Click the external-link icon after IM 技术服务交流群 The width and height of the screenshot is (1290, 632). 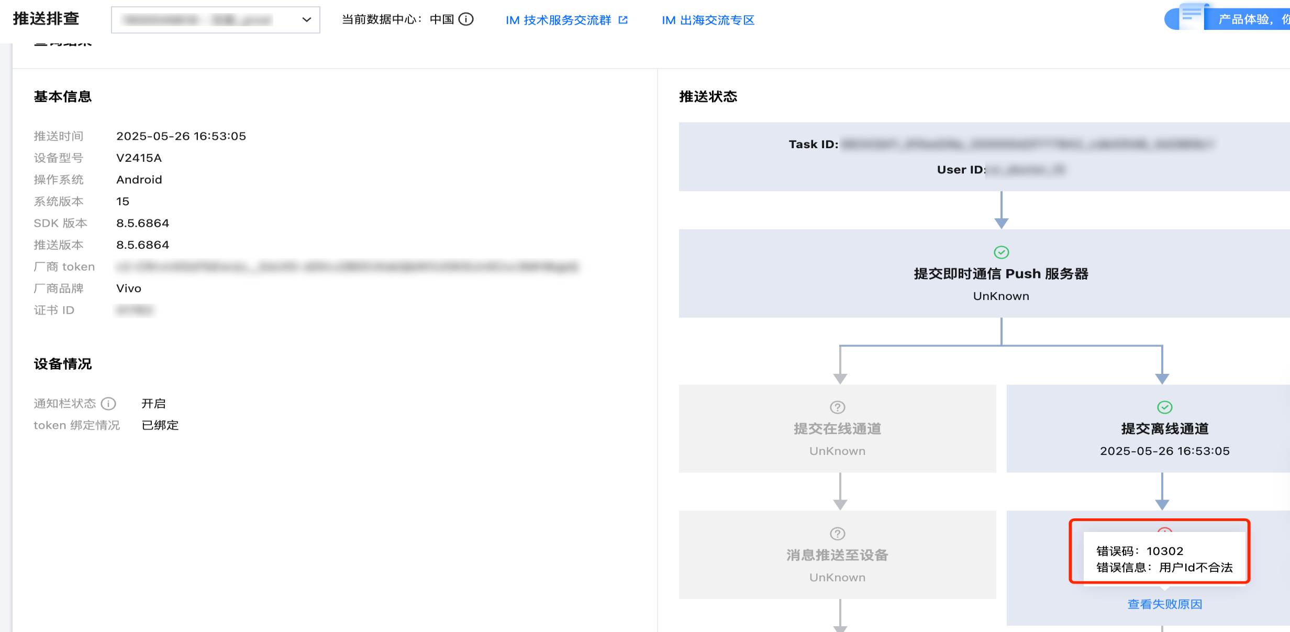coord(623,20)
